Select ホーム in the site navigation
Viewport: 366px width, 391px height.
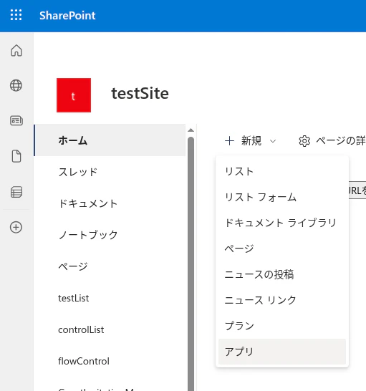click(x=110, y=140)
